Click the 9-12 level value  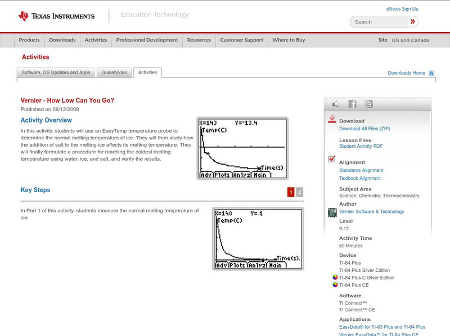pyautogui.click(x=344, y=229)
